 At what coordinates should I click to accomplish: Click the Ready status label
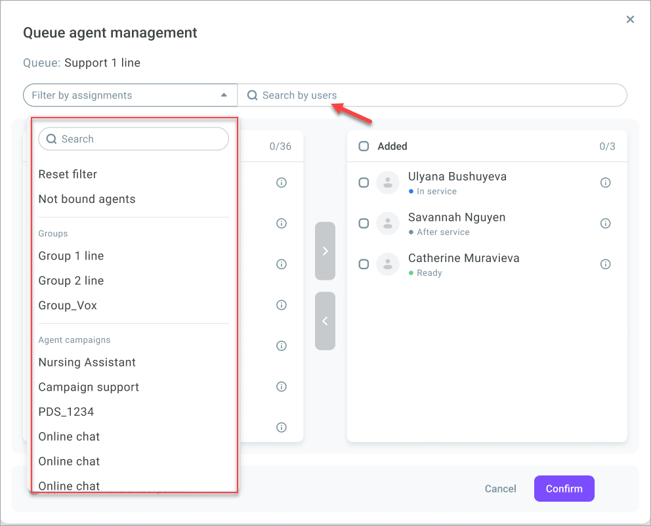click(x=429, y=273)
